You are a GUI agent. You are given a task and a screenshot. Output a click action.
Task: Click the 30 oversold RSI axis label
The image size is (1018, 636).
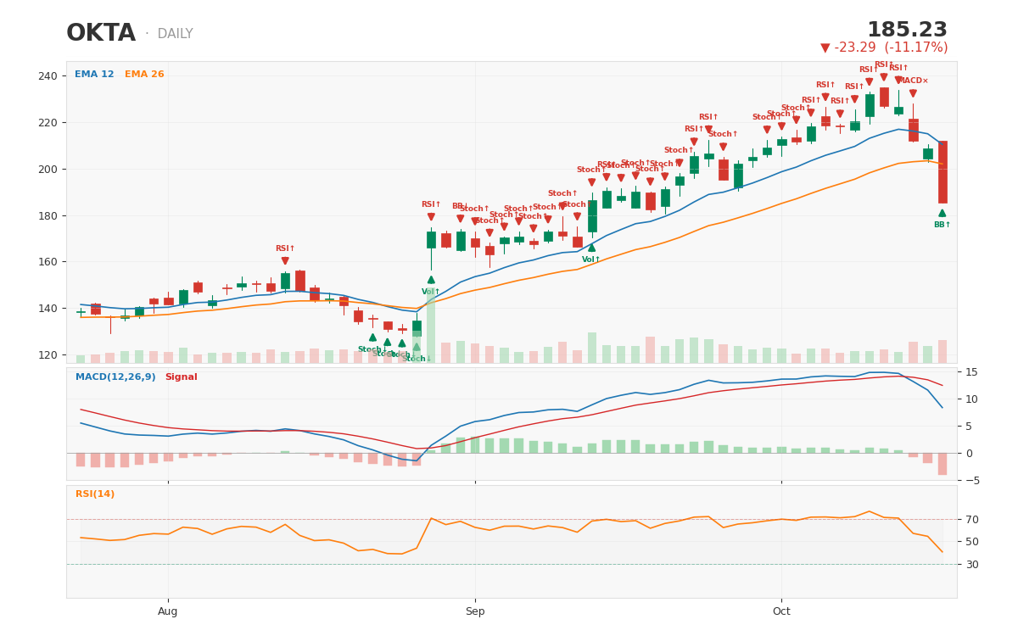click(971, 565)
